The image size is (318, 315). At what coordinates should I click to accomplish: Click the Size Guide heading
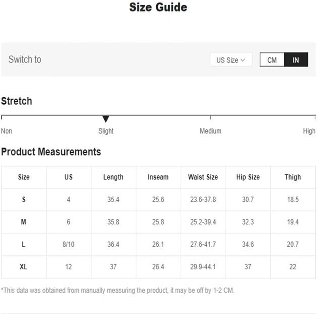158,7
